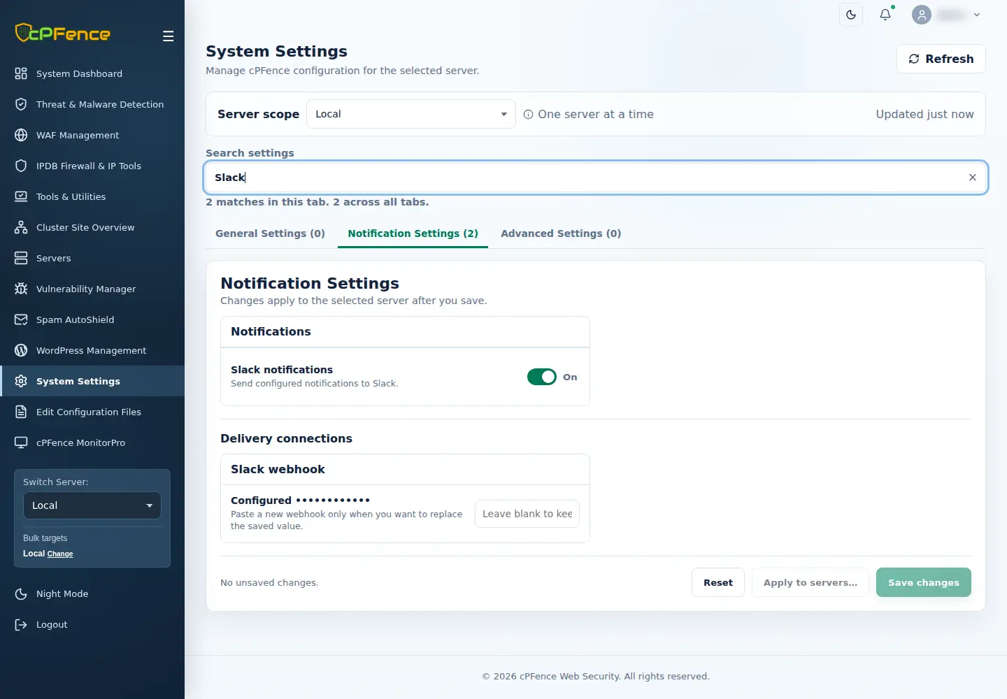The image size is (1007, 699).
Task: Click the 'No unsaved changes.' status text
Action: coord(269,582)
